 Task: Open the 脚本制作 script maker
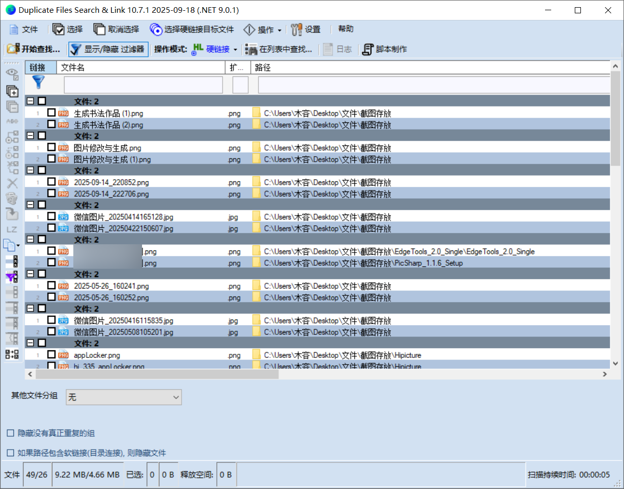385,49
